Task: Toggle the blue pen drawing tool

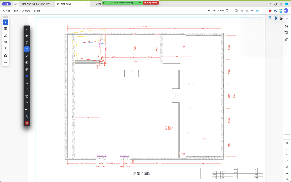Action: pos(27,49)
